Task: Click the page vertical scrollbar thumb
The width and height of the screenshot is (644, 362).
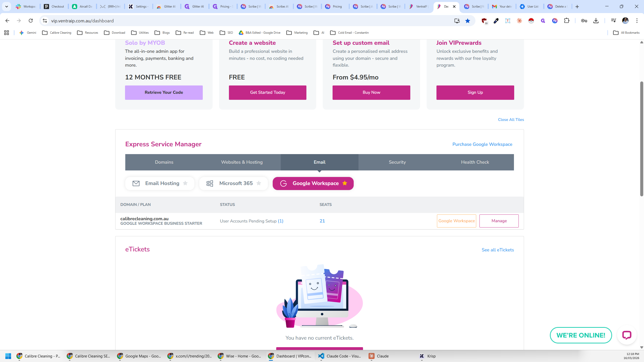Action: [641, 139]
